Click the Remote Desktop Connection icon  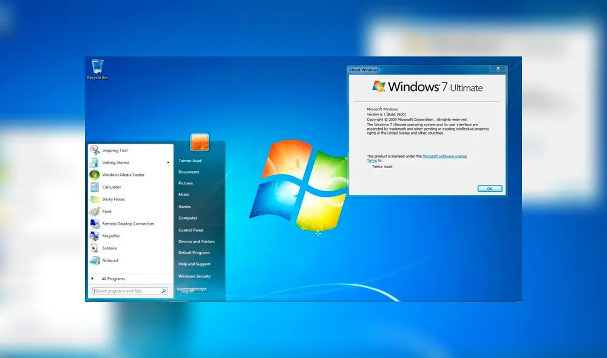[x=95, y=224]
